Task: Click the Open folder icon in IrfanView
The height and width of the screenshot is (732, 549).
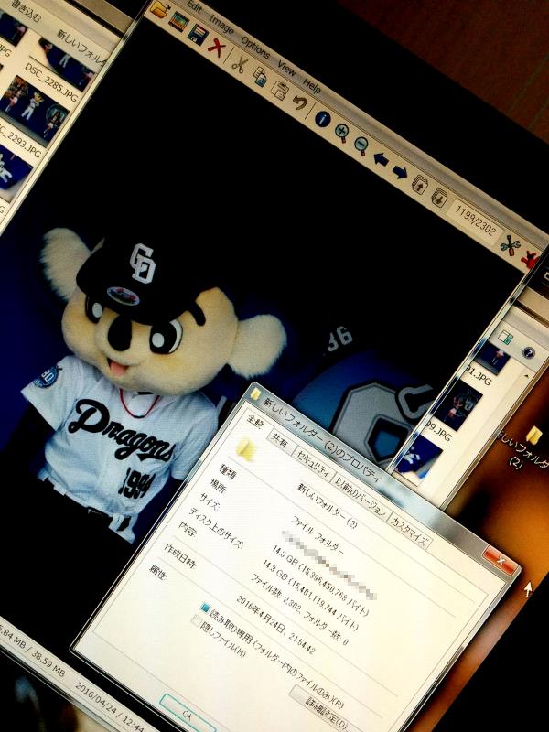Action: tap(159, 9)
